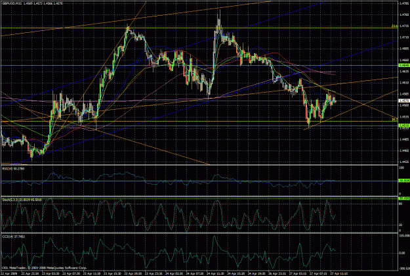
Task: Click the 23 Apr 11:30 time label
Action: coord(91,273)
